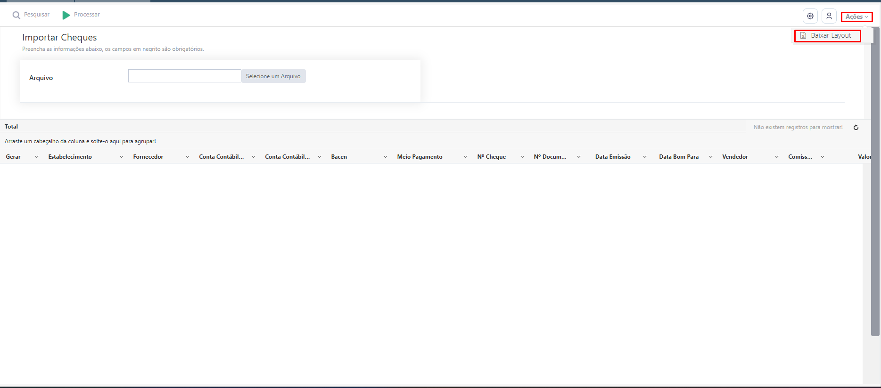Click the vertical page scrollbar
This screenshot has width=881, height=388.
tap(875, 181)
